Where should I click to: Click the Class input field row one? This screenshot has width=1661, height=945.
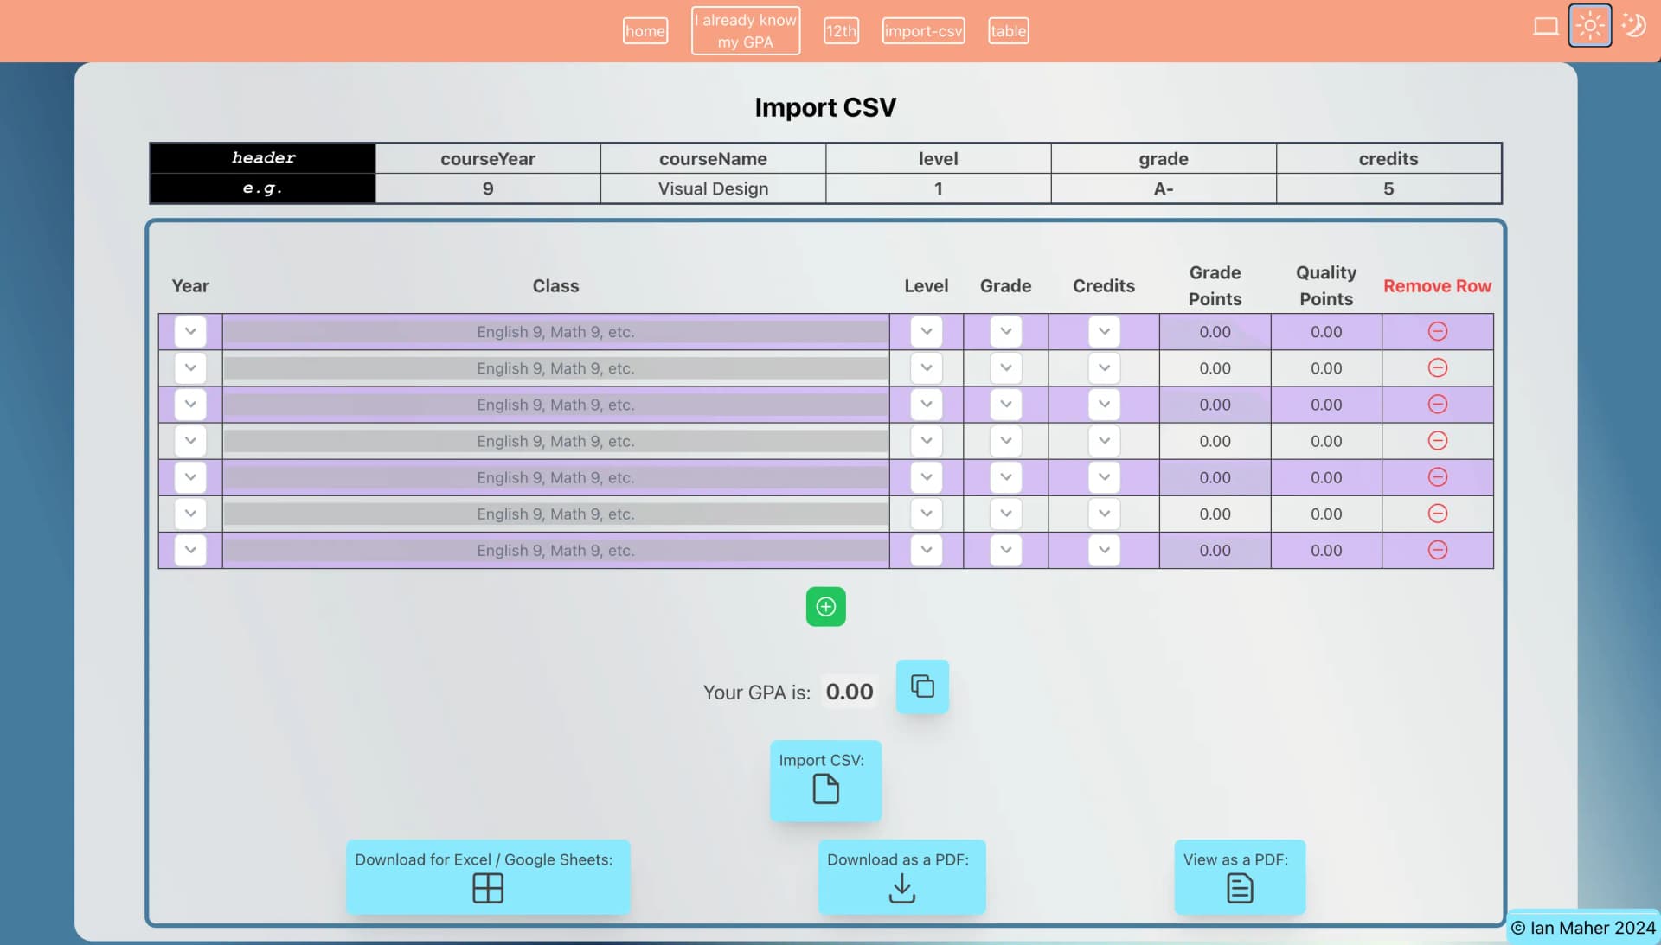[x=555, y=332]
